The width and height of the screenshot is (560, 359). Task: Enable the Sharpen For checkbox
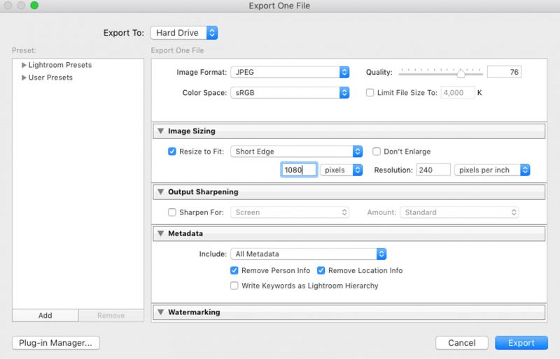pos(173,212)
